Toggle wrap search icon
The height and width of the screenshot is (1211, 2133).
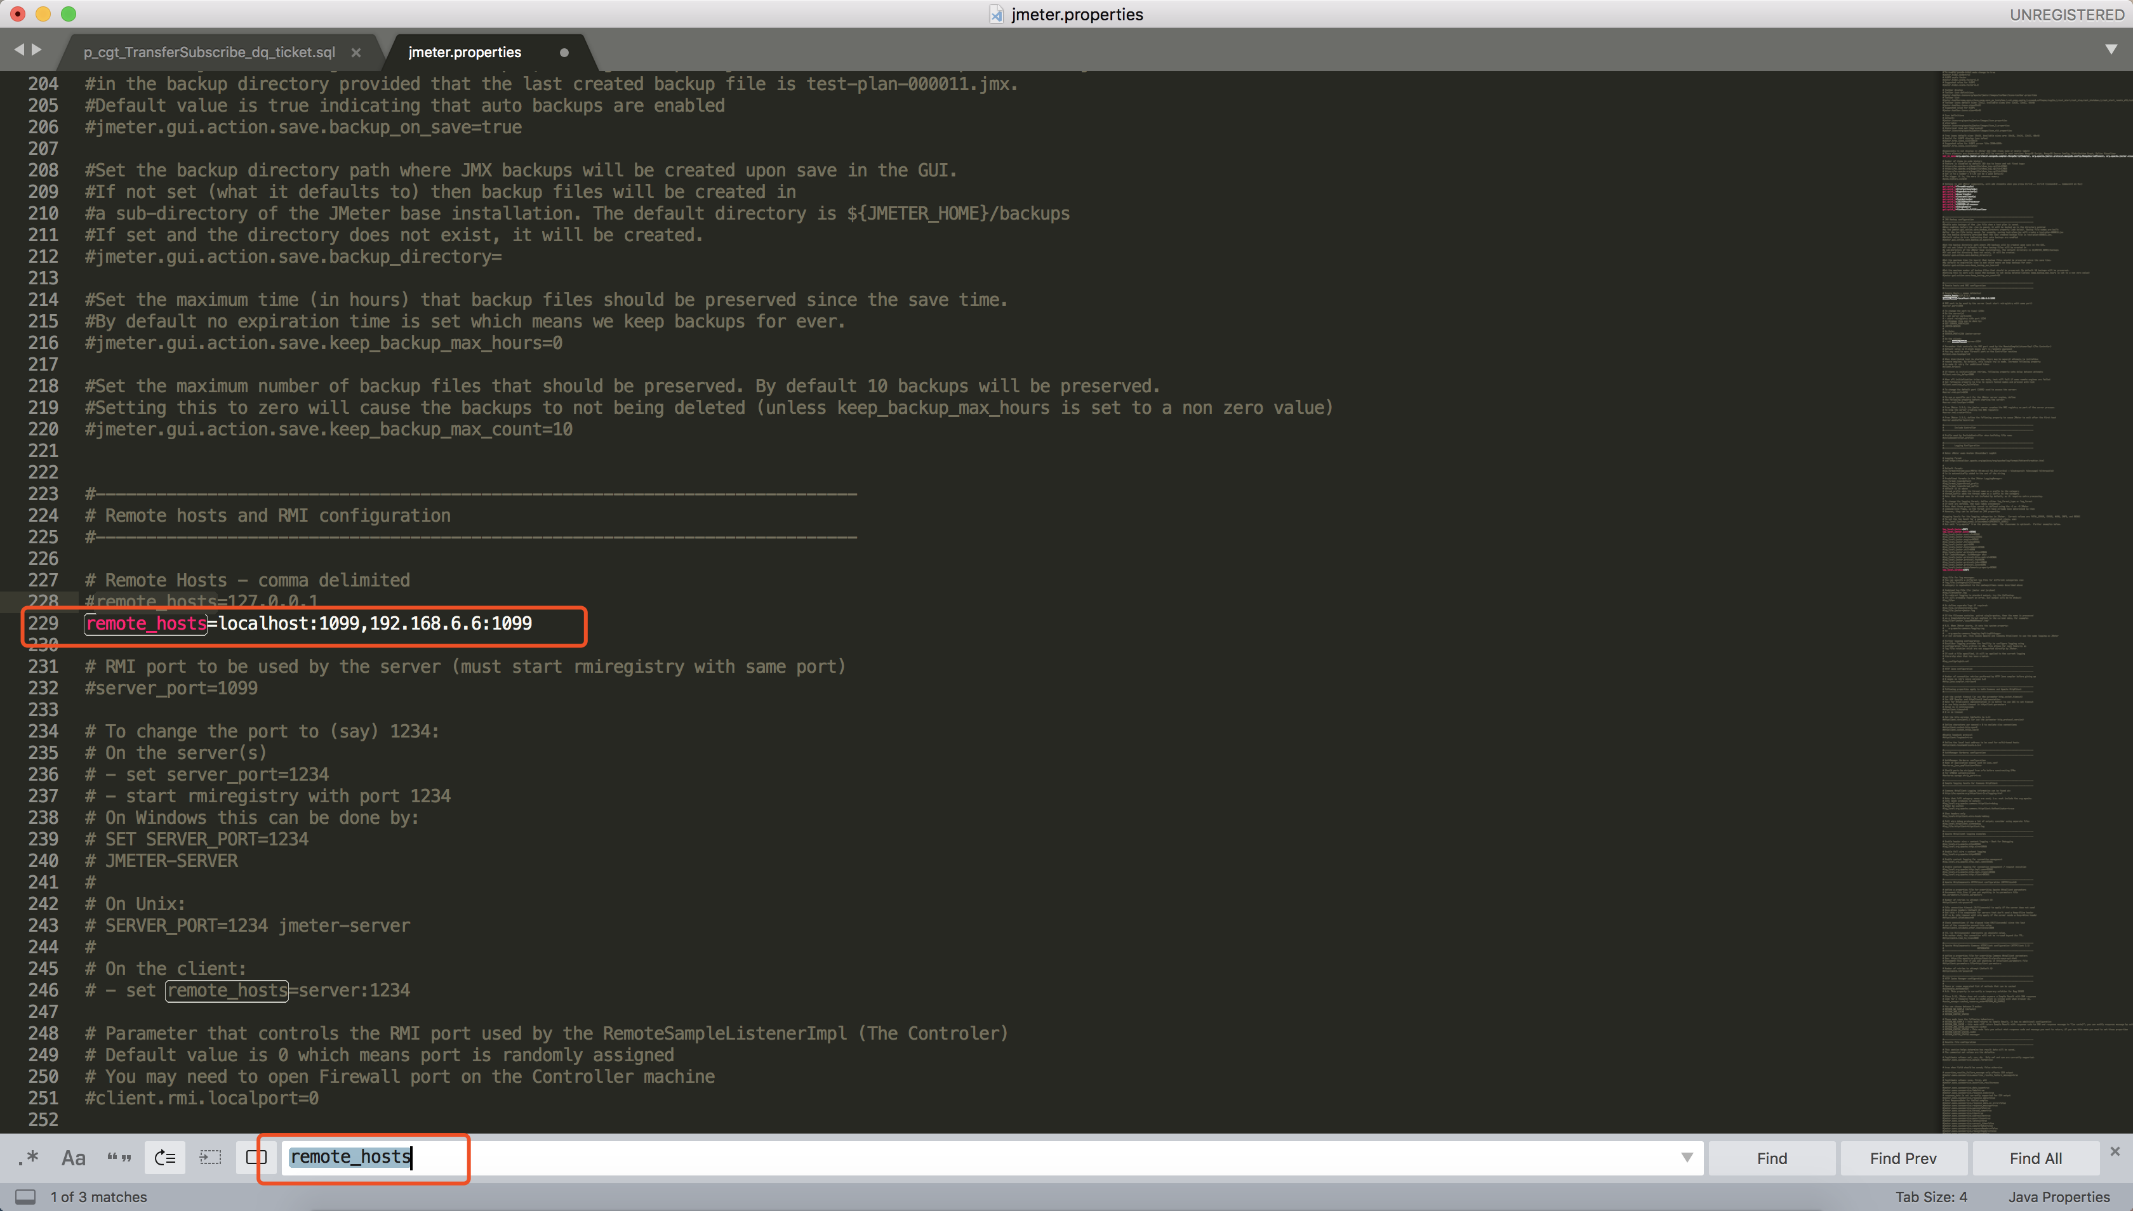164,1158
